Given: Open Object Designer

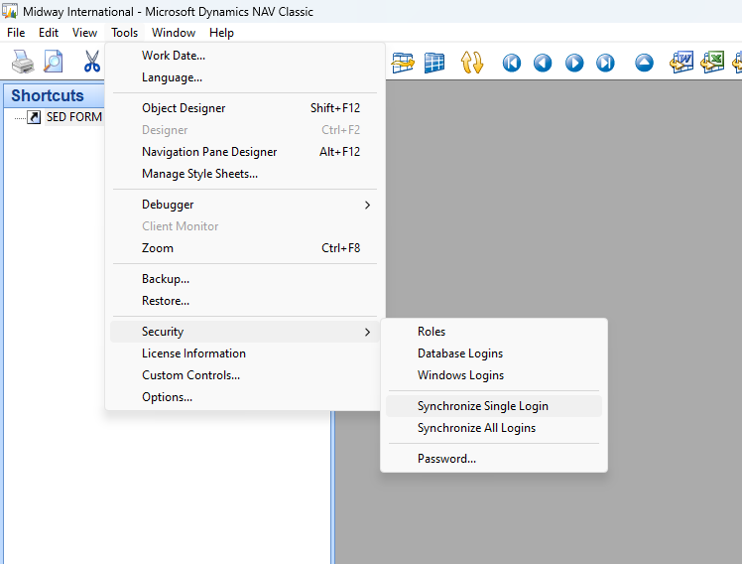Looking at the screenshot, I should (245, 108).
